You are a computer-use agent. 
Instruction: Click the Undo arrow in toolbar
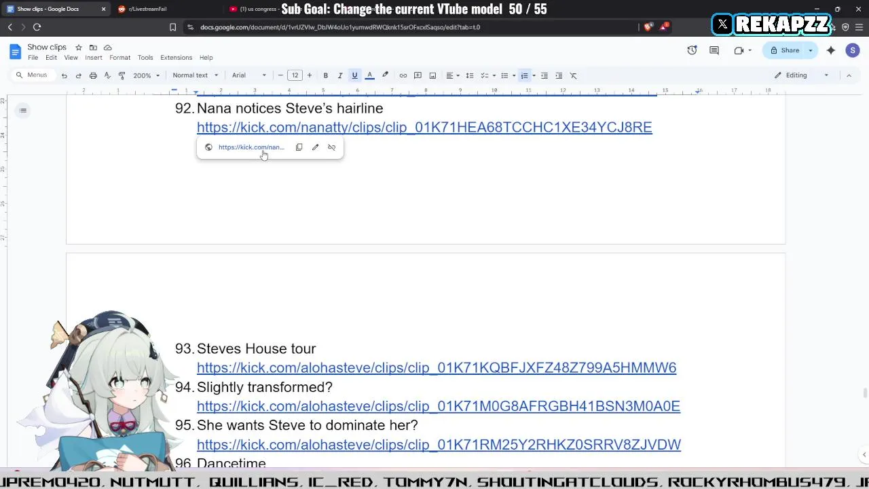[64, 75]
